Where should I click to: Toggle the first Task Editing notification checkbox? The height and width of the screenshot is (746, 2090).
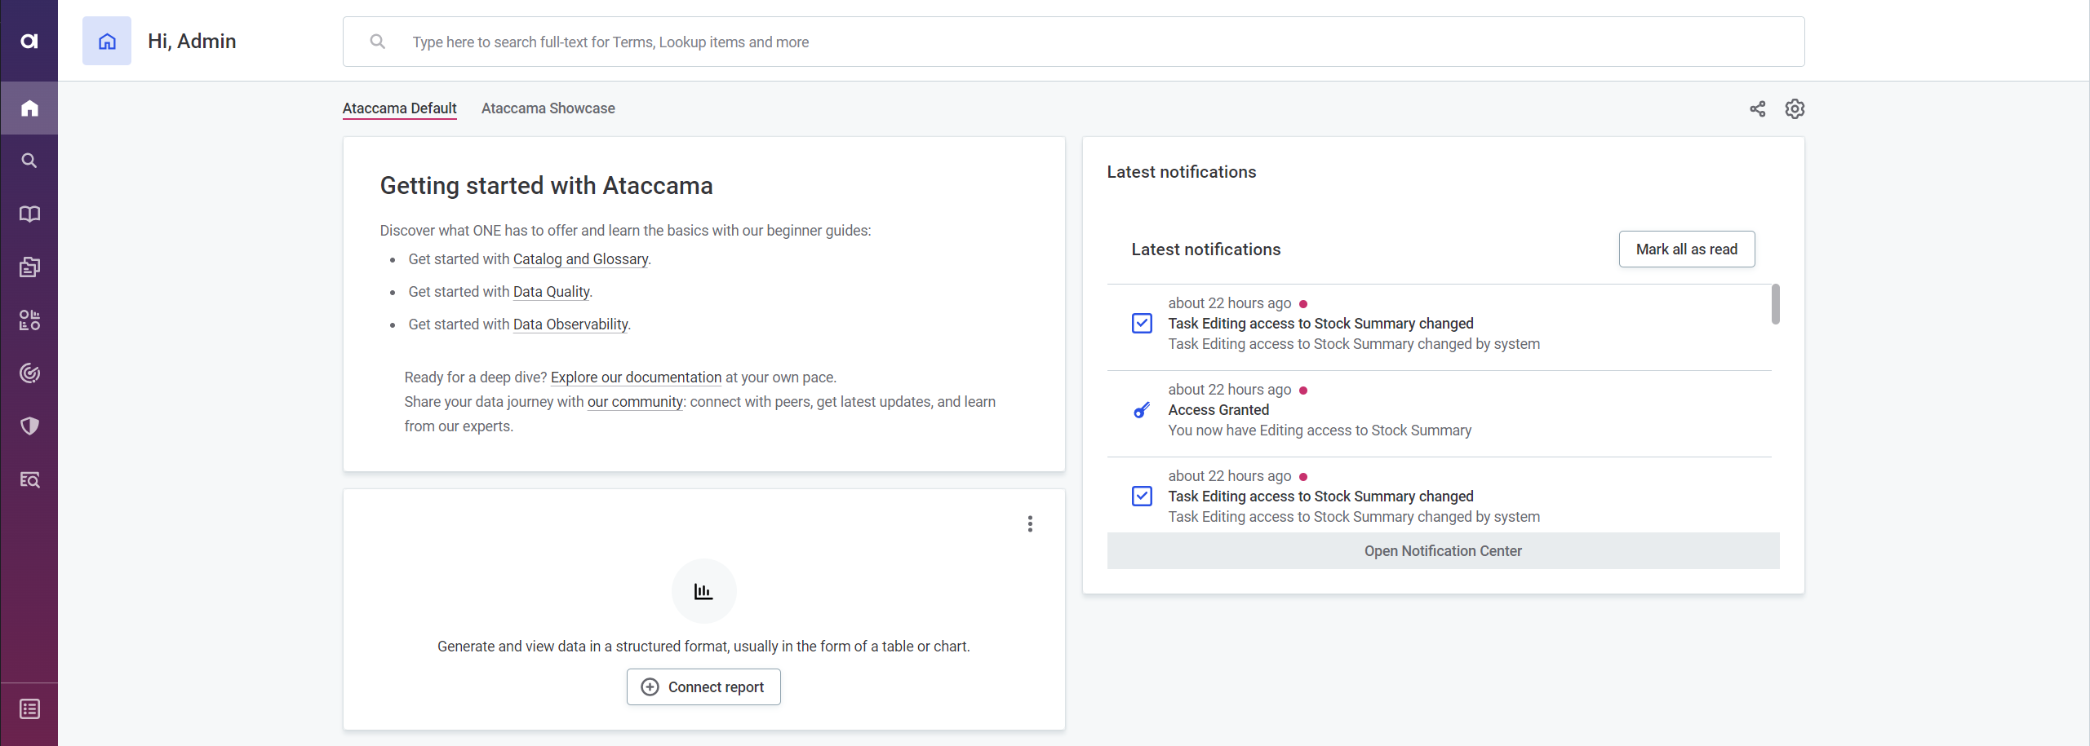click(x=1140, y=323)
